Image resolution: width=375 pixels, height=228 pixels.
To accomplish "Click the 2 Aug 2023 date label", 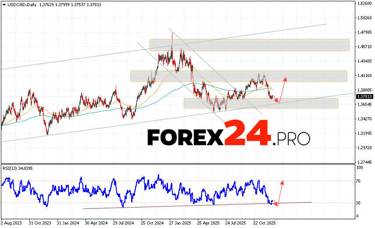I will click(x=12, y=222).
